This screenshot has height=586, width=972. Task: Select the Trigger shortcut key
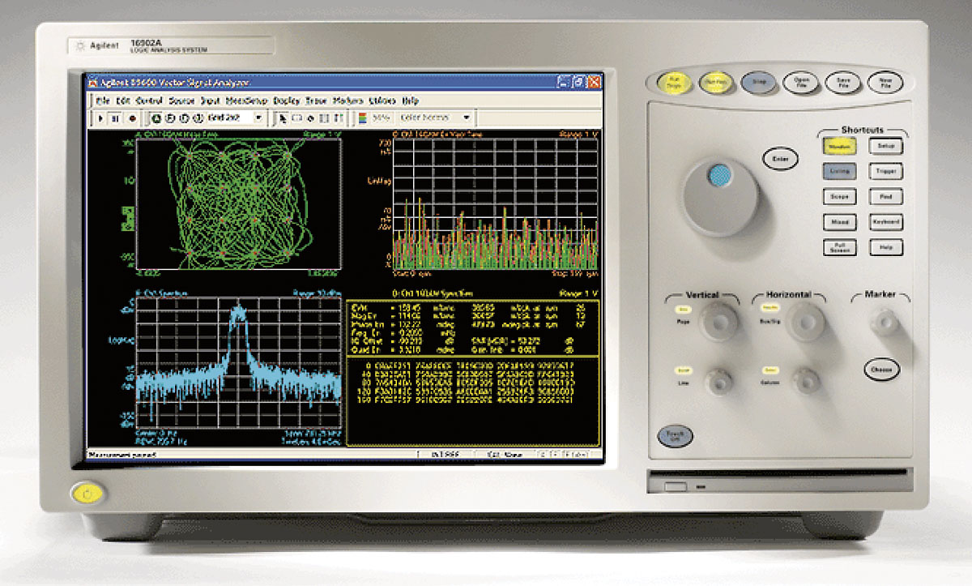pos(886,172)
